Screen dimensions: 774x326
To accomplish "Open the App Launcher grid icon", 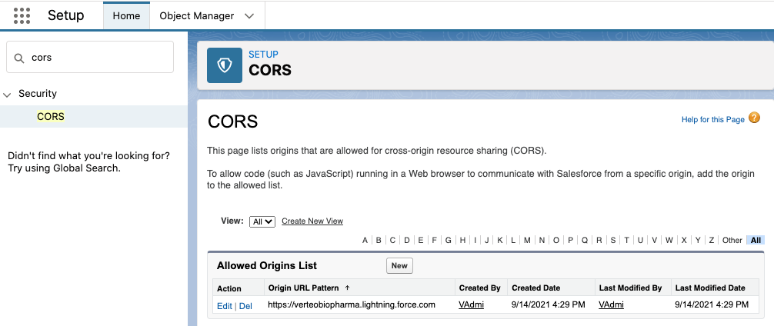I will (22, 15).
